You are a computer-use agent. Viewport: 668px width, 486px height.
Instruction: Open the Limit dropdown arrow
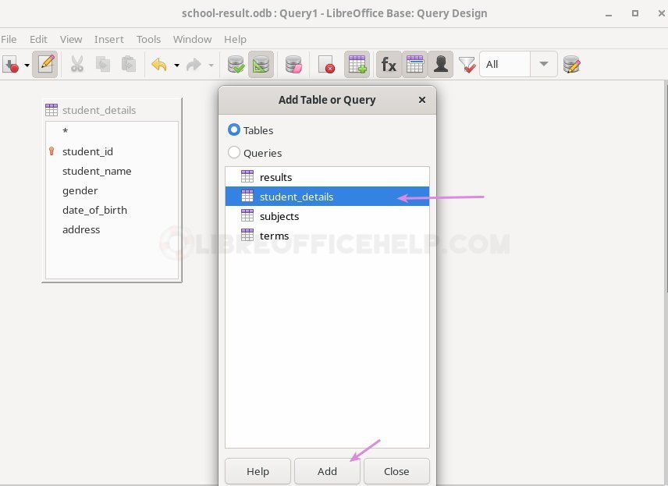[544, 64]
